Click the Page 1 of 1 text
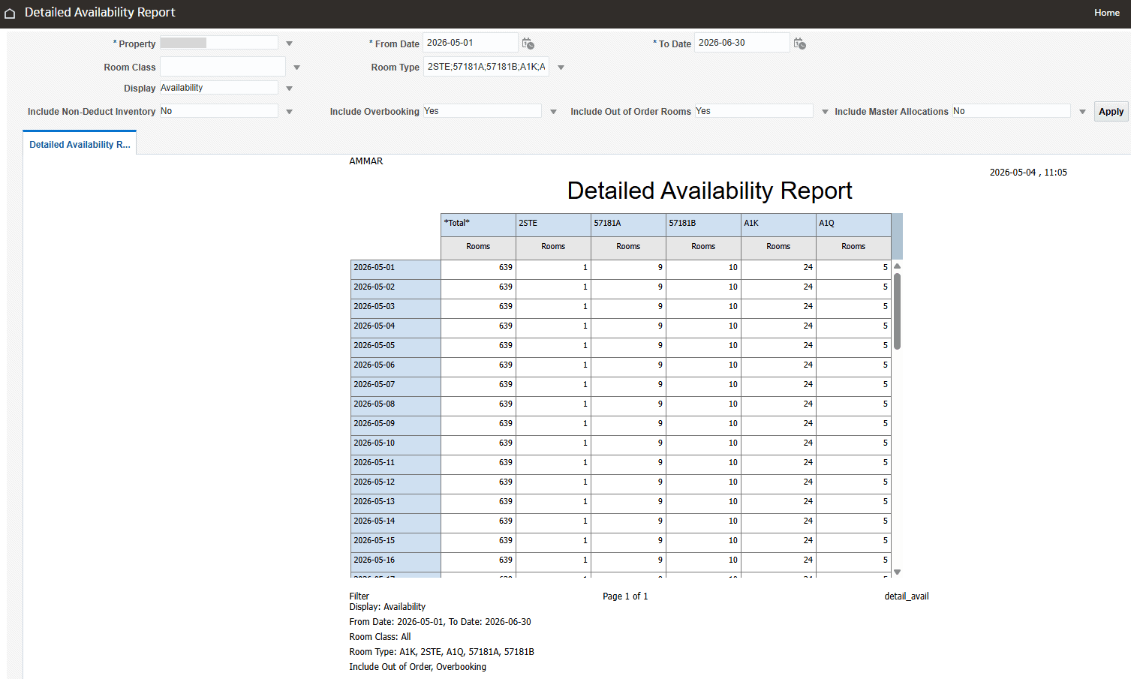Image resolution: width=1131 pixels, height=679 pixels. 625,596
